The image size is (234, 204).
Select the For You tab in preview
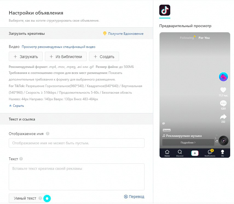coord(204,38)
